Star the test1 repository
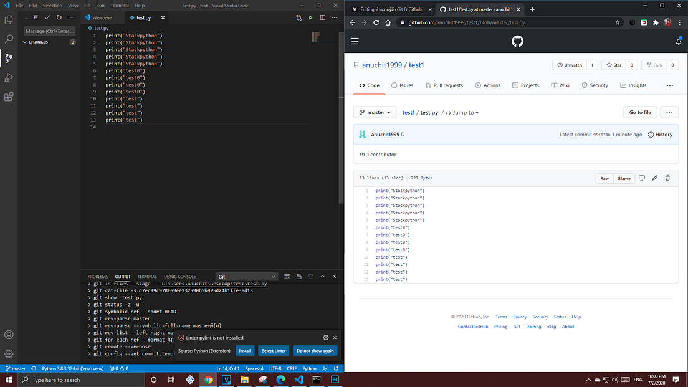The image size is (688, 387). pos(613,64)
